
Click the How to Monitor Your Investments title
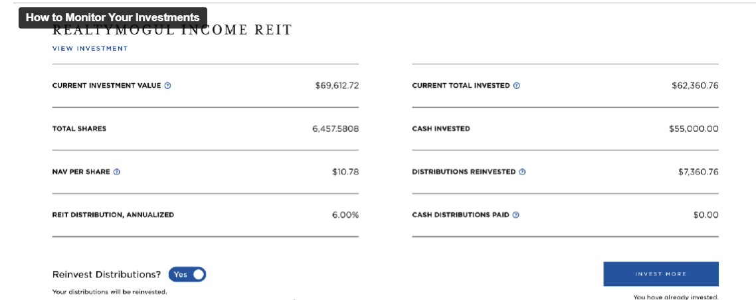click(113, 18)
